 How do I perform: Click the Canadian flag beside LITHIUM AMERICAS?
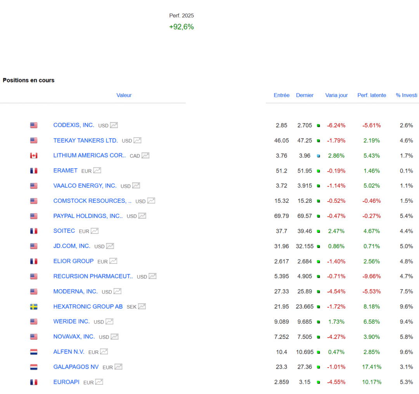[x=34, y=155]
